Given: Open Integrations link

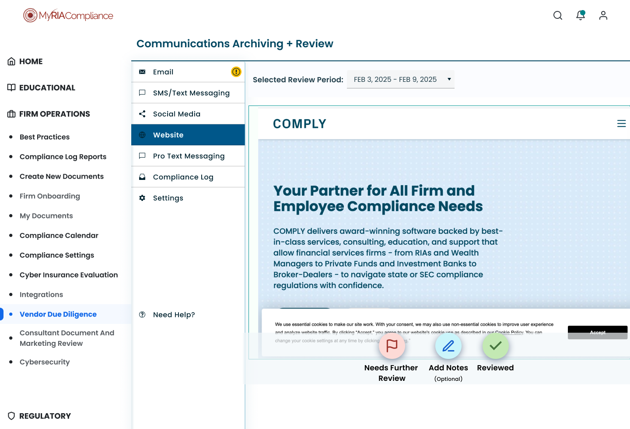Looking at the screenshot, I should 41,295.
